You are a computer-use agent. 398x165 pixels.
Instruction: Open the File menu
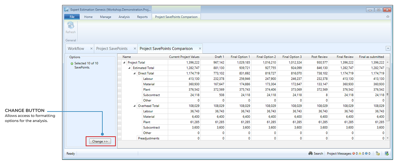72,17
